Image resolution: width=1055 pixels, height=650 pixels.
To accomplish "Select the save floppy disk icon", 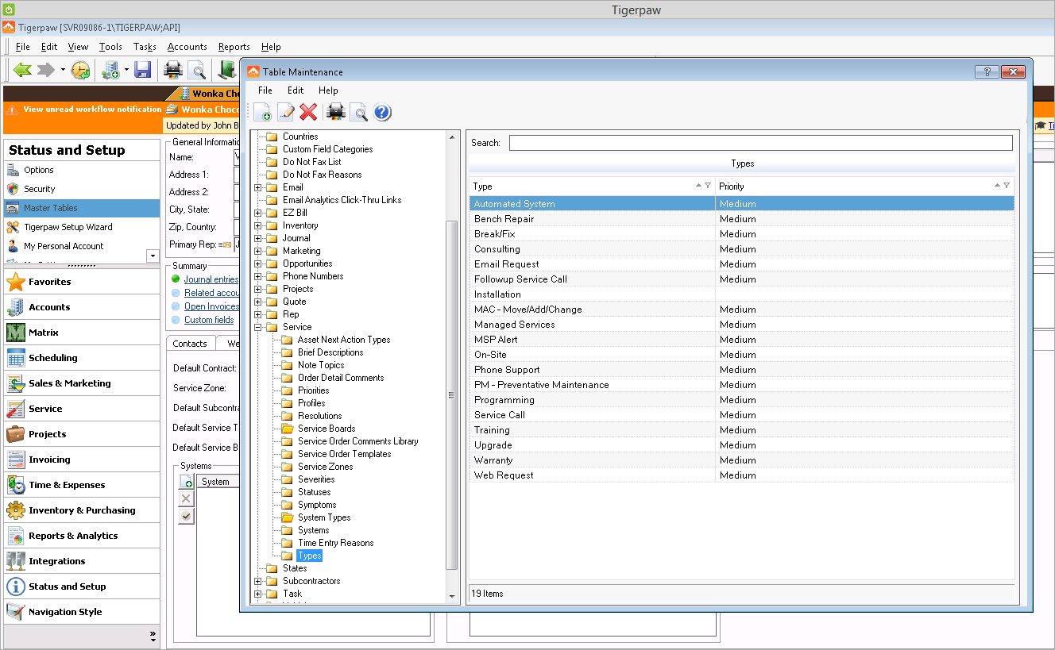I will coord(142,70).
